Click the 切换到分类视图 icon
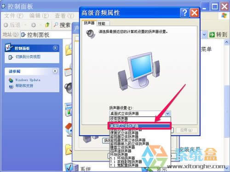 (x=11, y=57)
